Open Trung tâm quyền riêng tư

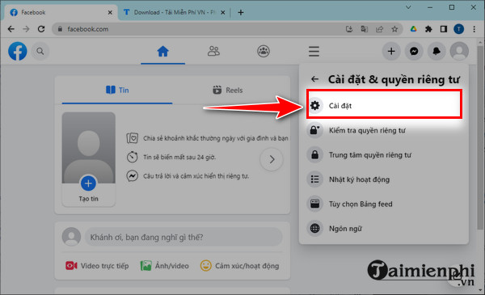click(x=383, y=154)
